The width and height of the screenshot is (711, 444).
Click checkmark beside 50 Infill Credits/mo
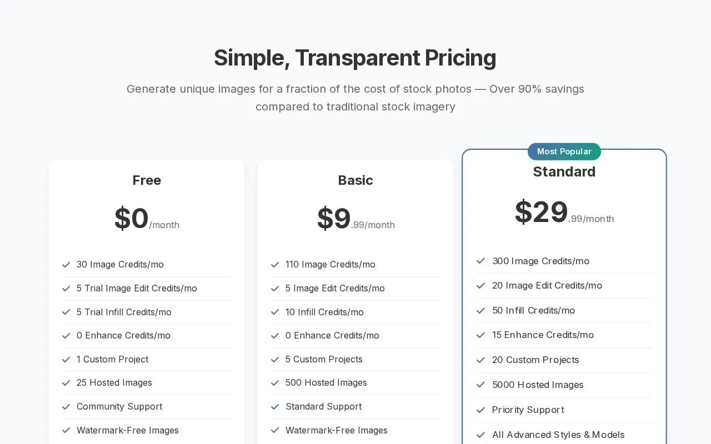click(x=481, y=311)
